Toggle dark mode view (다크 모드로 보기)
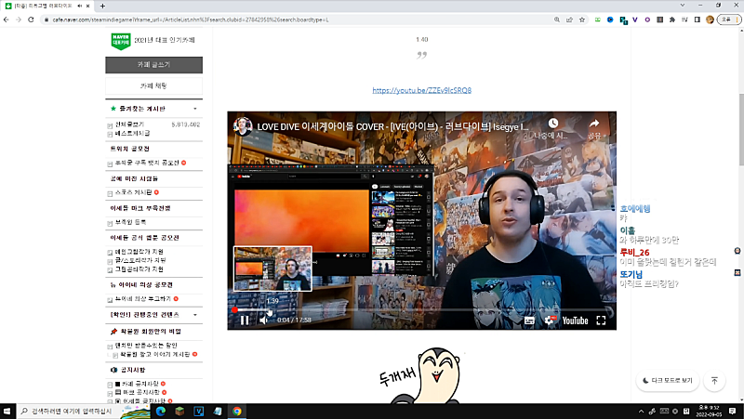This screenshot has height=419, width=744. pyautogui.click(x=668, y=381)
